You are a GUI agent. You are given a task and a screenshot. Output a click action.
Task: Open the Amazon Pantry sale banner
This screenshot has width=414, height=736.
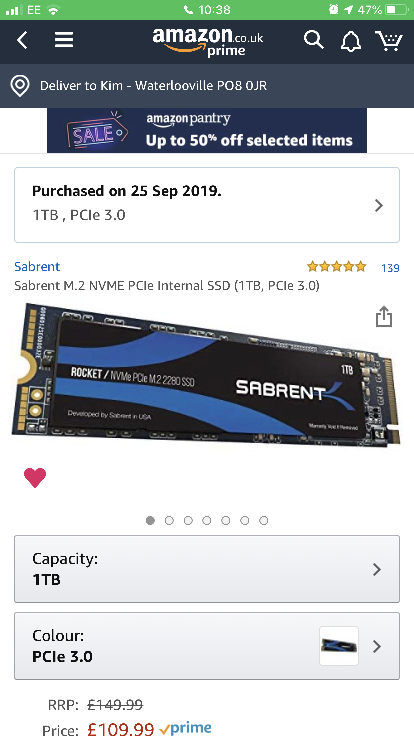pyautogui.click(x=207, y=130)
